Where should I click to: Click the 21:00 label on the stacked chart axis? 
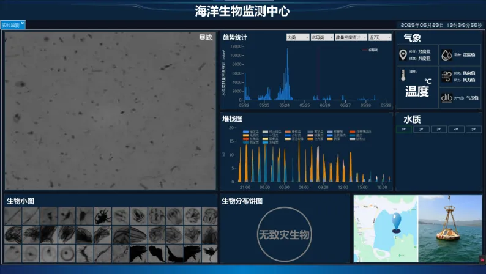(x=245, y=187)
